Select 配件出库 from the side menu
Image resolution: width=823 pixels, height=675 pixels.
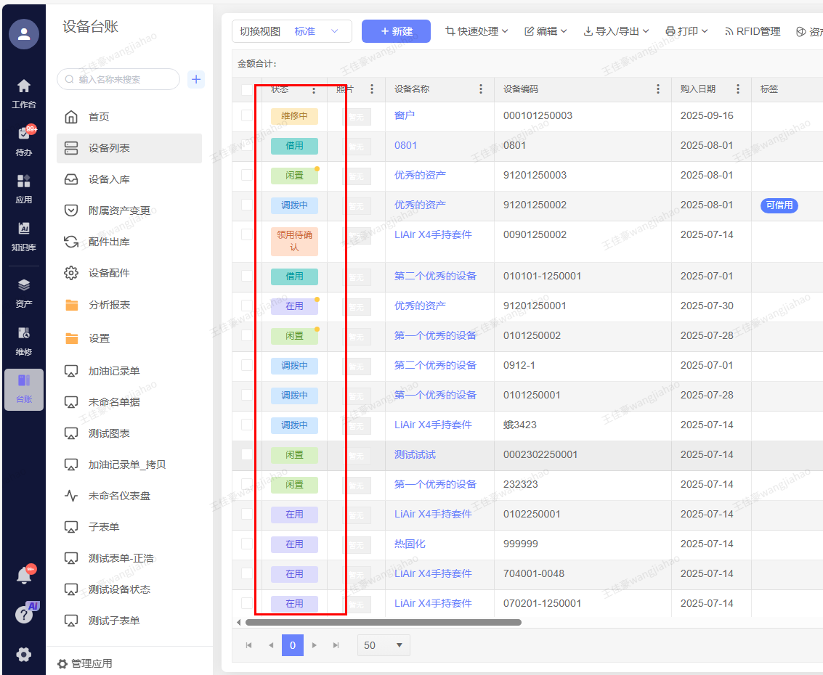click(x=109, y=242)
